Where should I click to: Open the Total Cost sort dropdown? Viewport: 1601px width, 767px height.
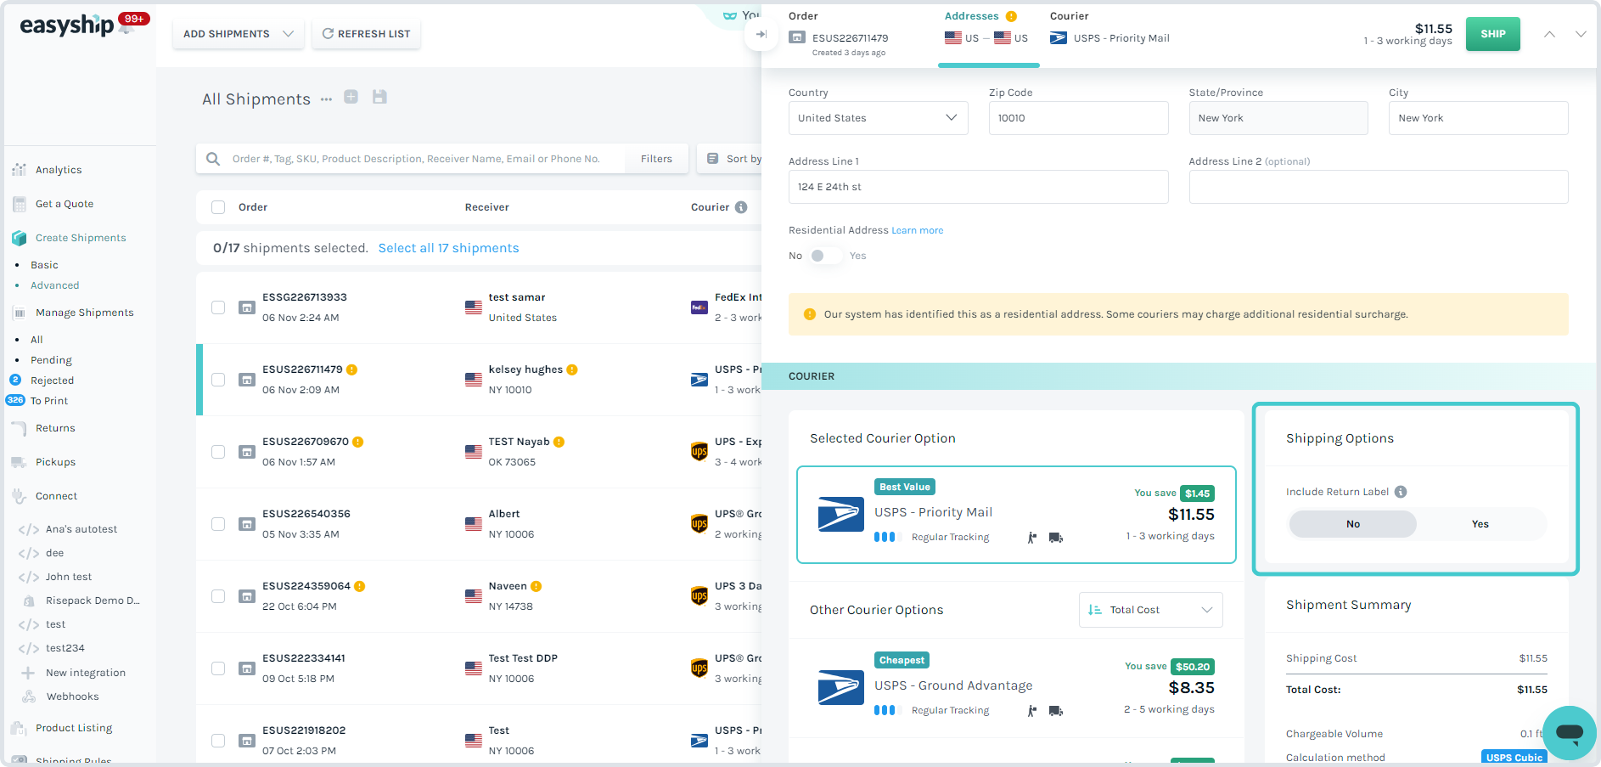pos(1150,610)
